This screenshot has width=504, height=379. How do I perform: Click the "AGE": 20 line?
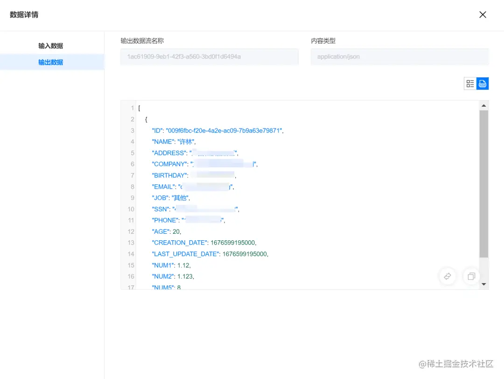point(167,231)
